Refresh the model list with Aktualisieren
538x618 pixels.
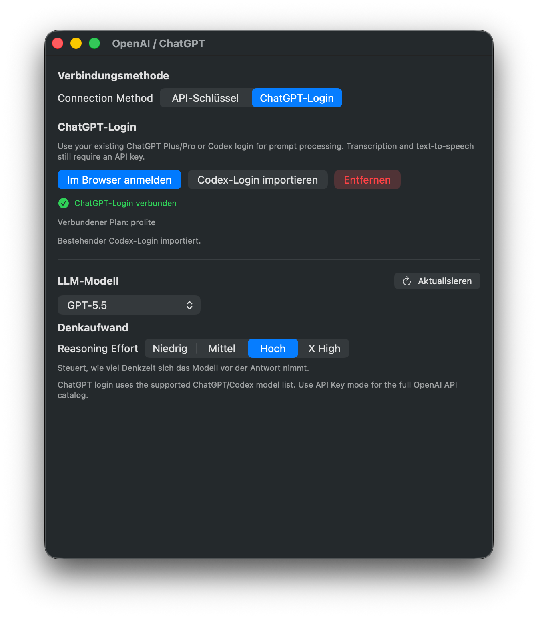(437, 281)
